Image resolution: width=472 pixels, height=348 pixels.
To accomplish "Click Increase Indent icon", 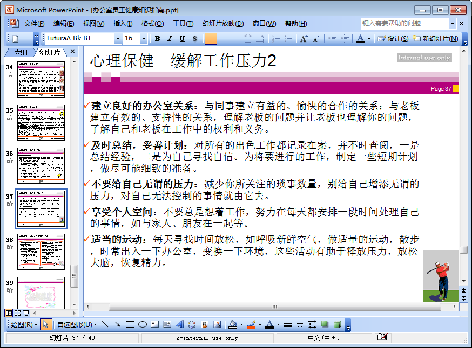I will point(345,38).
